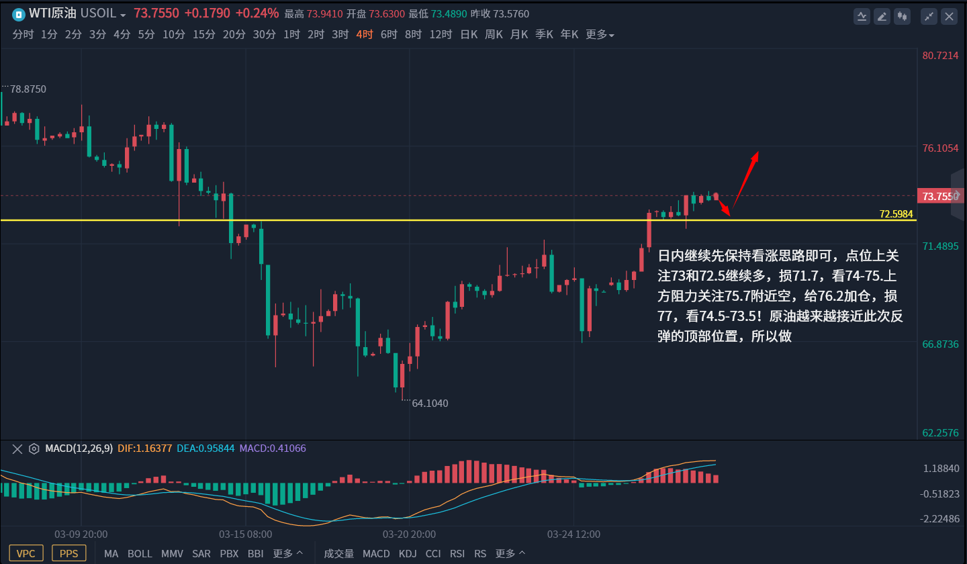Switch to the 日K timeframe tab
The image size is (967, 564).
point(469,34)
